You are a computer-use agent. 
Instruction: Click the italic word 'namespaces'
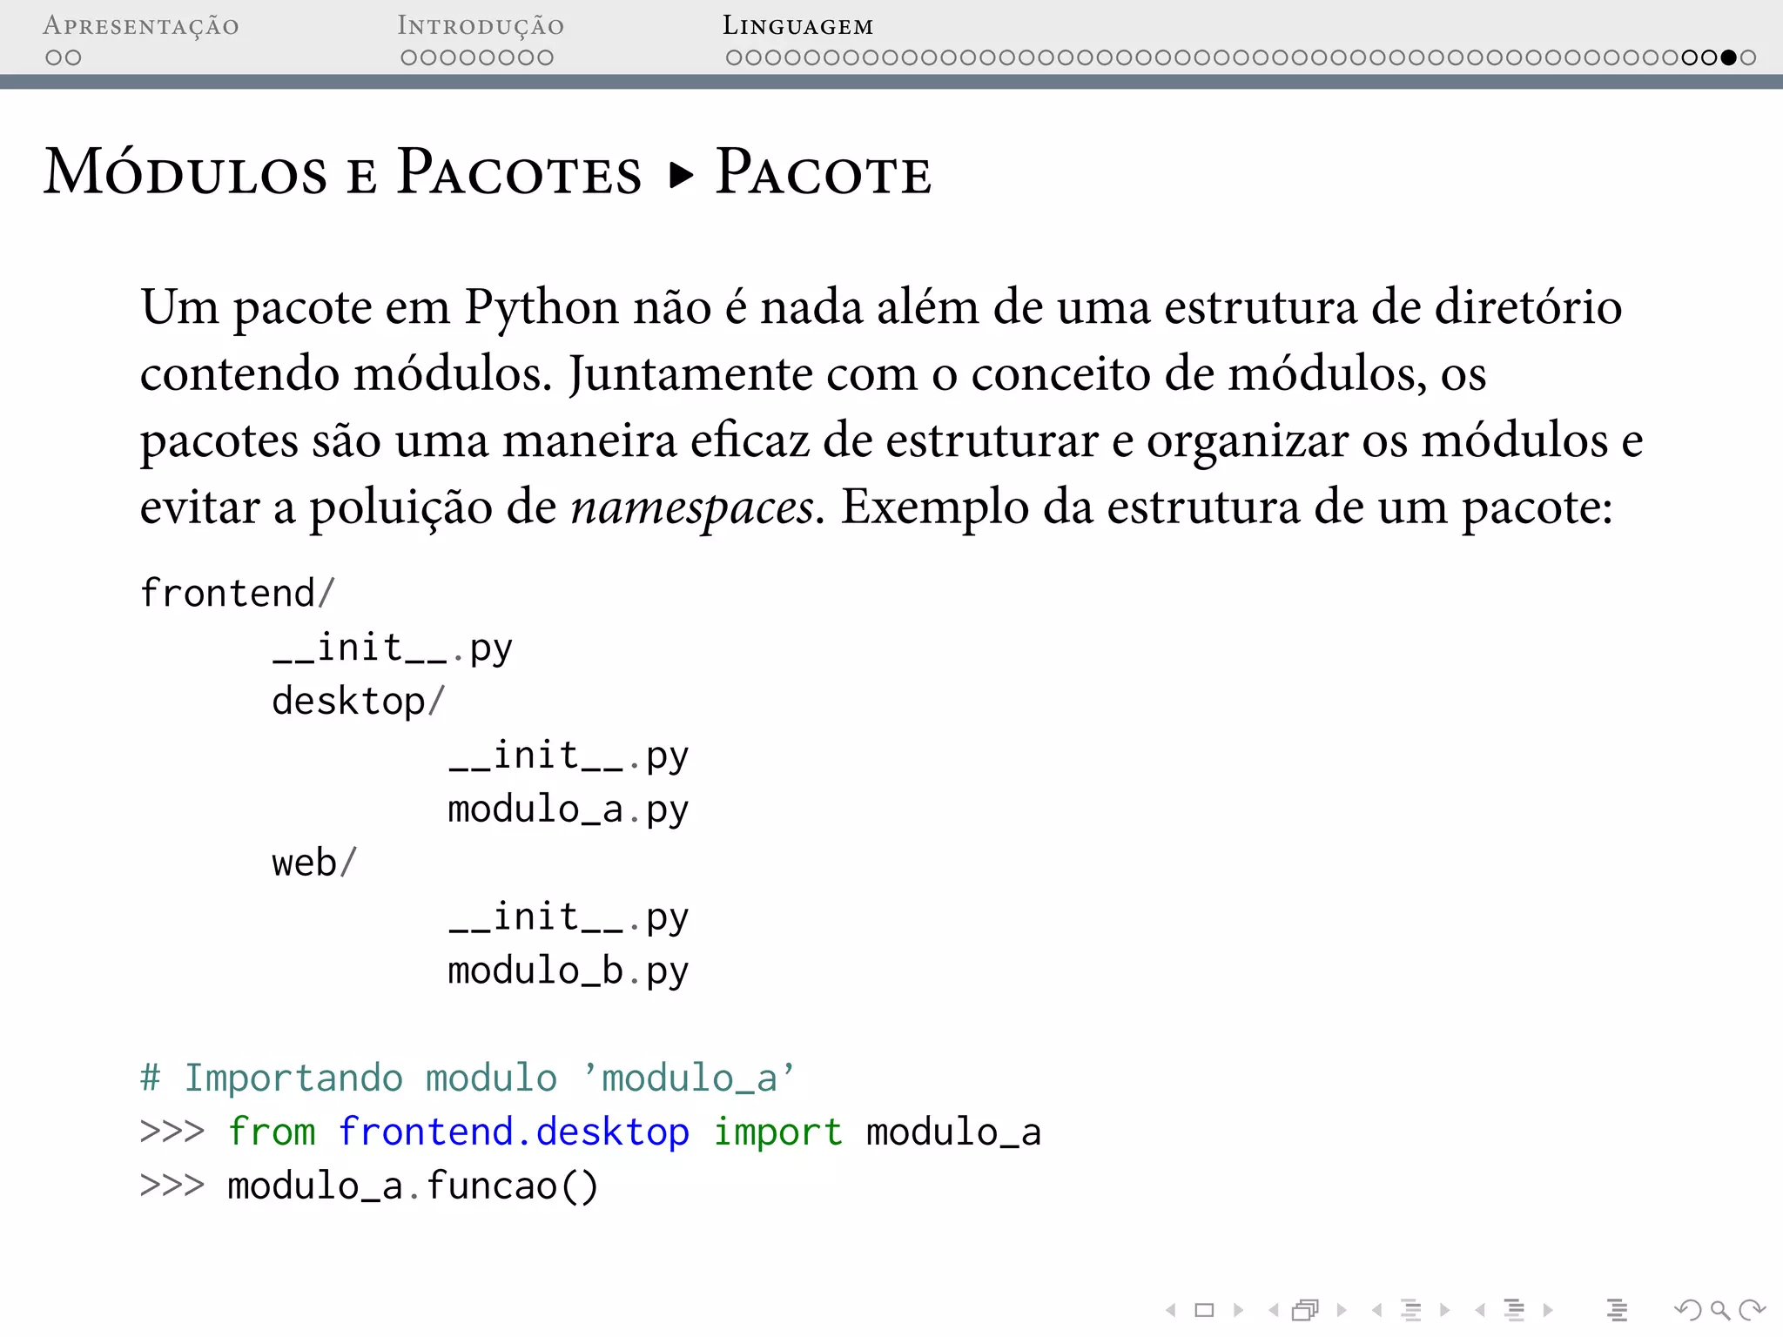click(692, 507)
